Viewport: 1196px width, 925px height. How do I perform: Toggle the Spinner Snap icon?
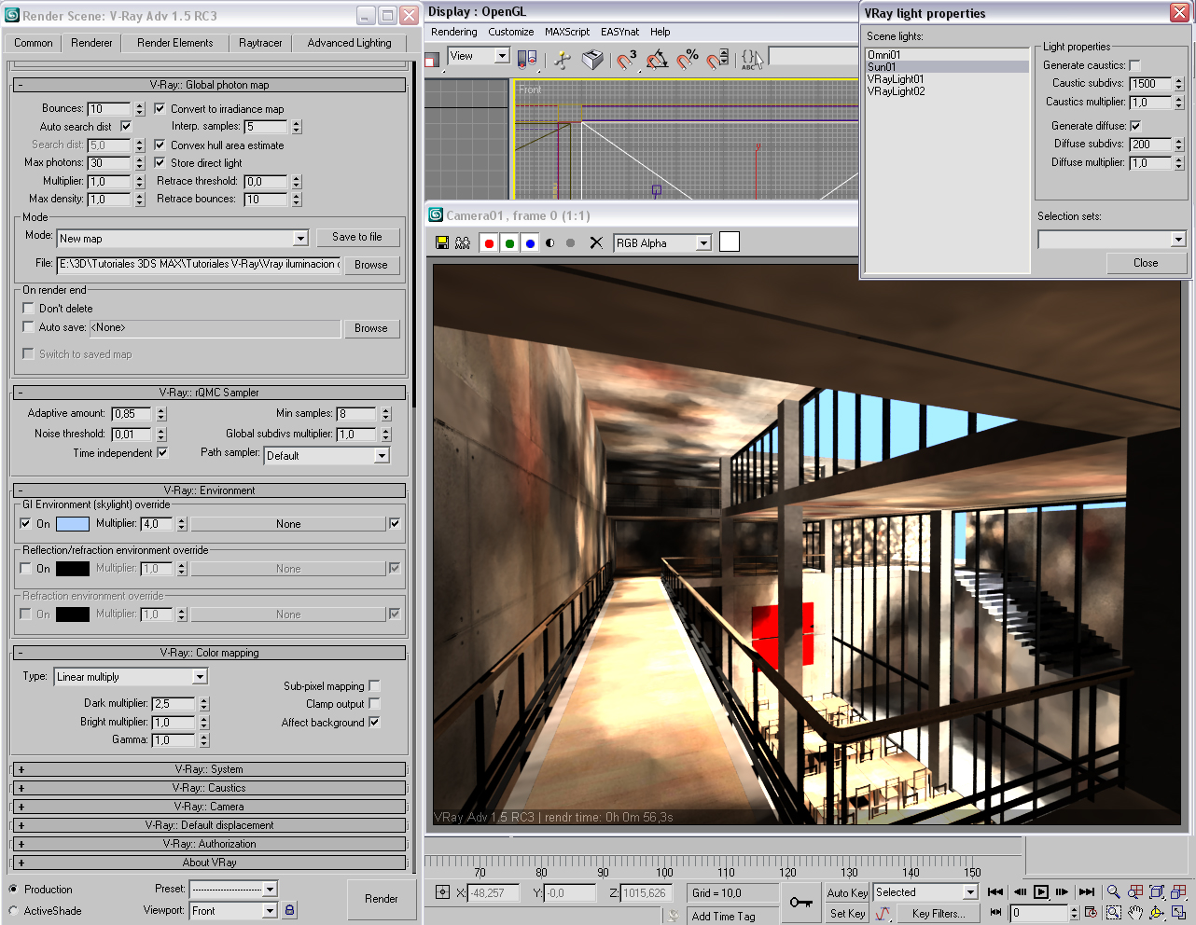[x=717, y=60]
